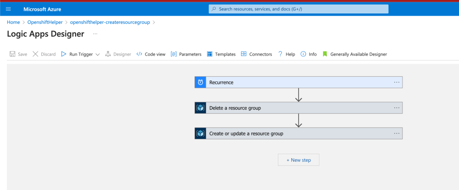The width and height of the screenshot is (459, 190).
Task: Click Create or update a resource group icon
Action: click(200, 133)
